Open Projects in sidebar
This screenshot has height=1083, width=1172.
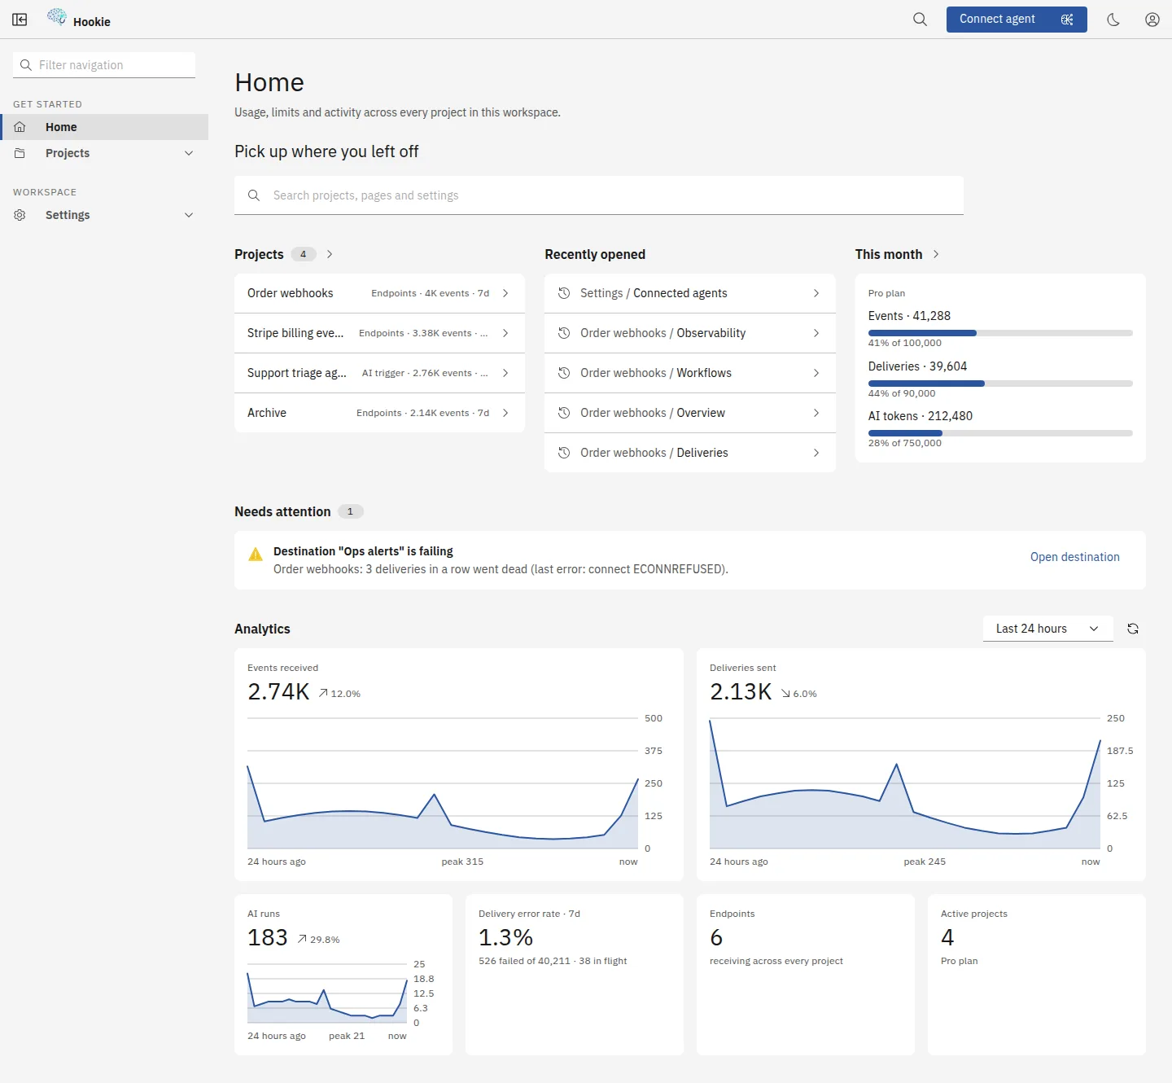[x=104, y=153]
